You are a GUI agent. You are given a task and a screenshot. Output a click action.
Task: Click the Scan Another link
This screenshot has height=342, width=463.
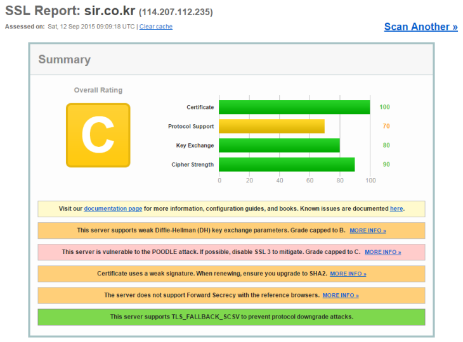click(x=421, y=27)
